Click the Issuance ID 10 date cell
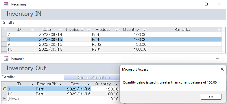Image resolution: width=227 pixels, height=104 pixels. coord(77,94)
